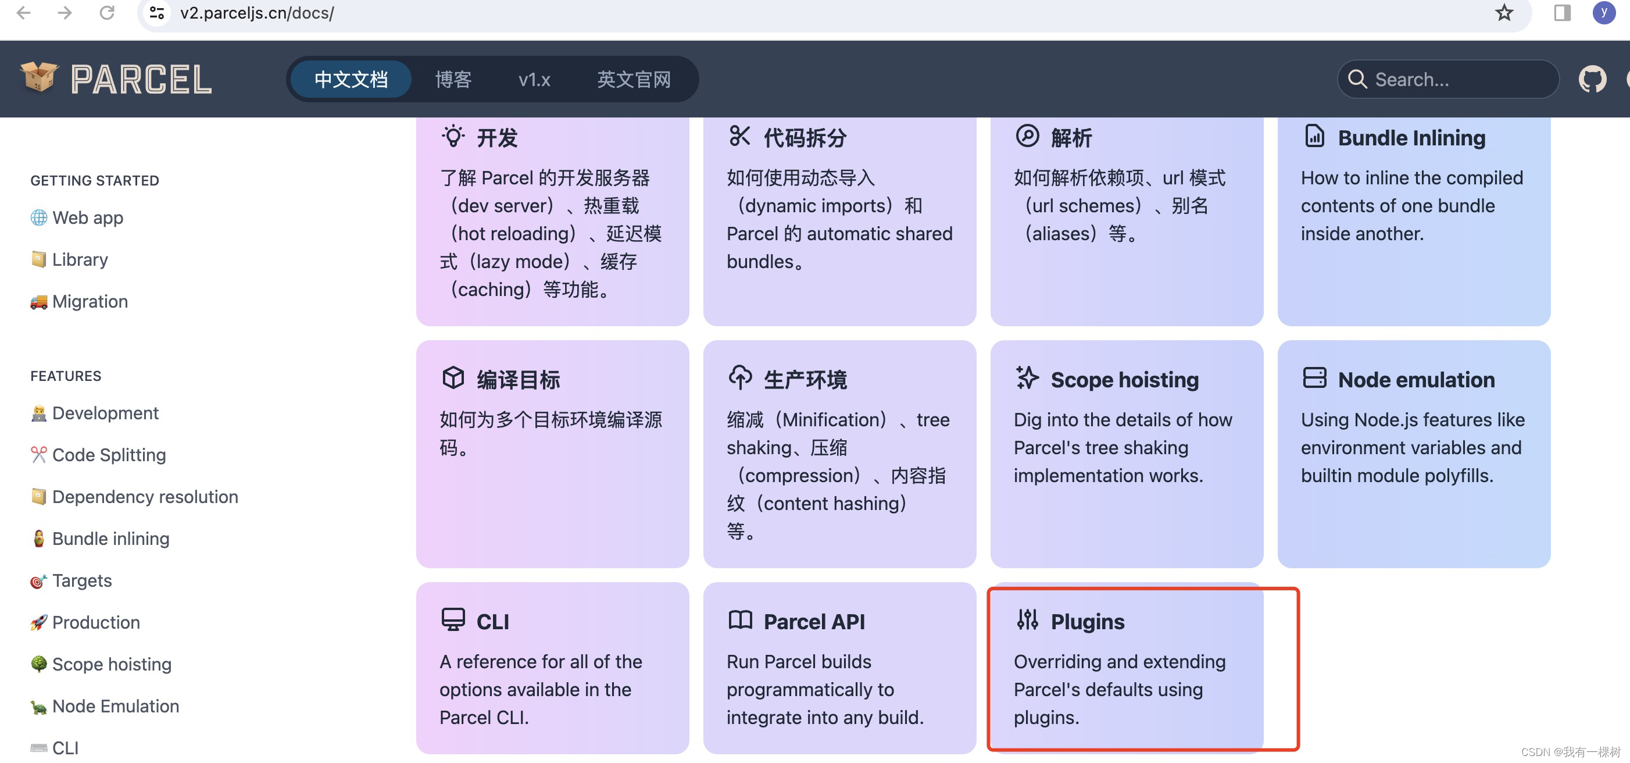Go forward in browser history

coord(65,13)
